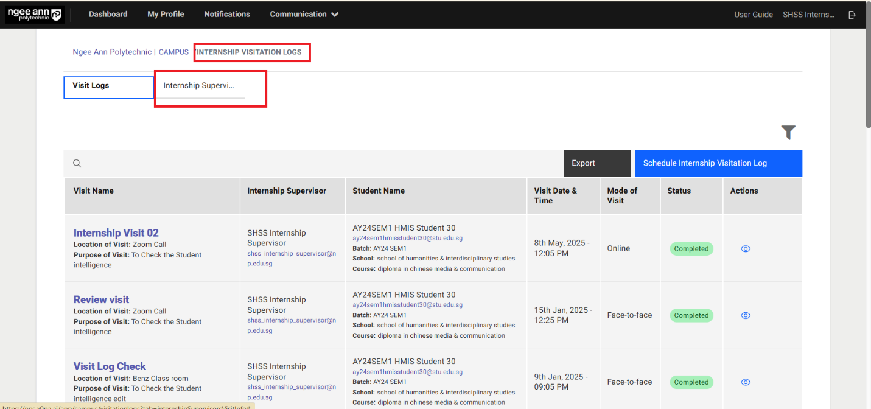View details of Internship Visit 02
The image size is (871, 409).
745,248
